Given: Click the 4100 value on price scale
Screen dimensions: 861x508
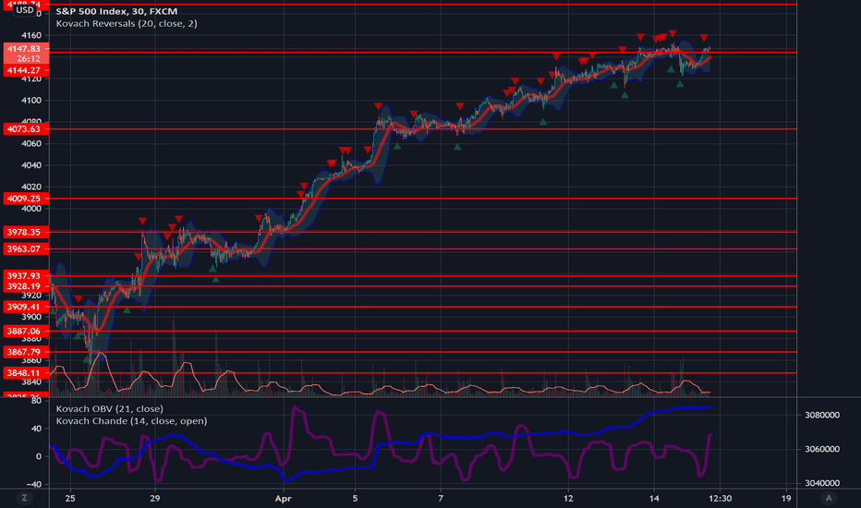Looking at the screenshot, I should tap(30, 101).
